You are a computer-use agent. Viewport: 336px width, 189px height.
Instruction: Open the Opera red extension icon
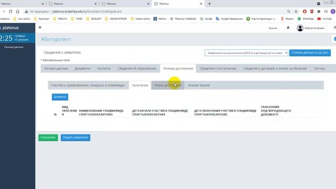304,12
